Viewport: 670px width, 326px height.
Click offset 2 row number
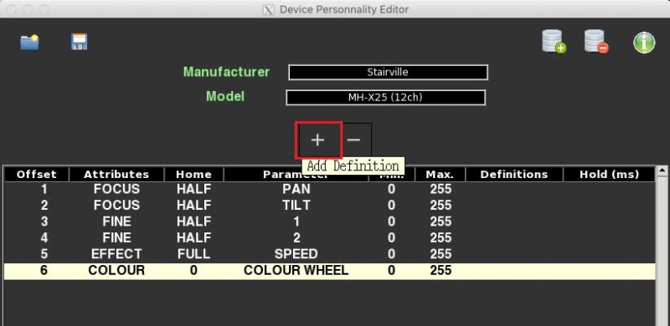44,205
